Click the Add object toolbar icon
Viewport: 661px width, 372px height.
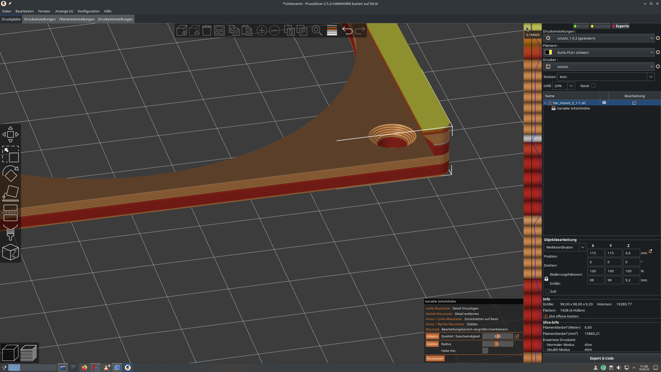pos(182,30)
